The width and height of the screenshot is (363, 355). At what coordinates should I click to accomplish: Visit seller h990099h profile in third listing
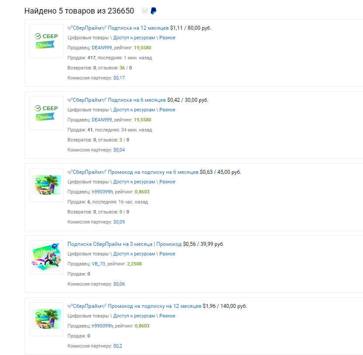click(102, 192)
